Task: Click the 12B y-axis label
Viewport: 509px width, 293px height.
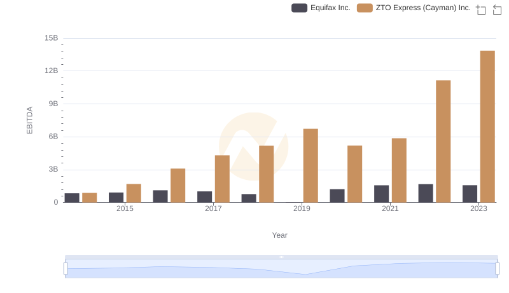Action: [52, 71]
